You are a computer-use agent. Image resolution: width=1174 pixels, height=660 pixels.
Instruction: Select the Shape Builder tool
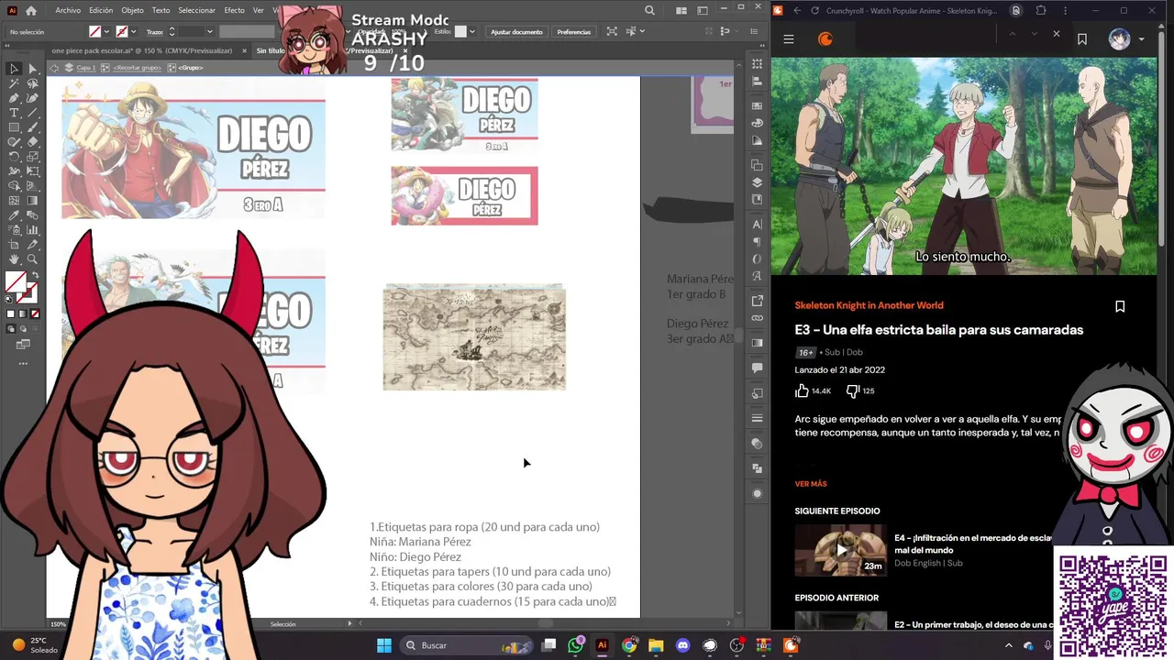(14, 186)
